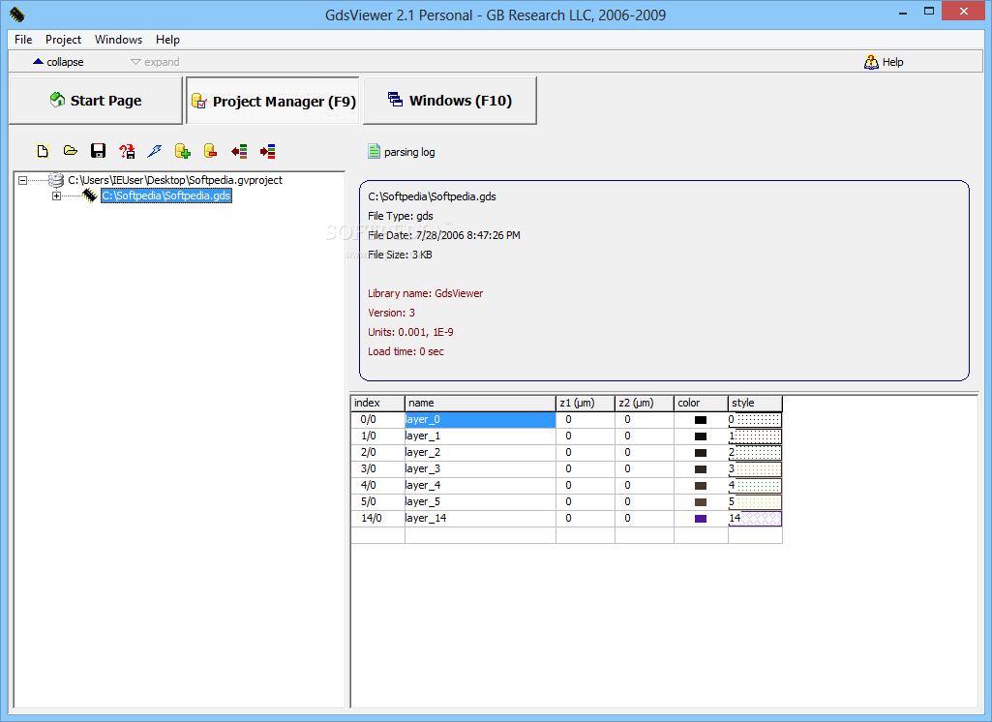Click the import layers icon with left arrow
The height and width of the screenshot is (722, 992).
pos(239,151)
